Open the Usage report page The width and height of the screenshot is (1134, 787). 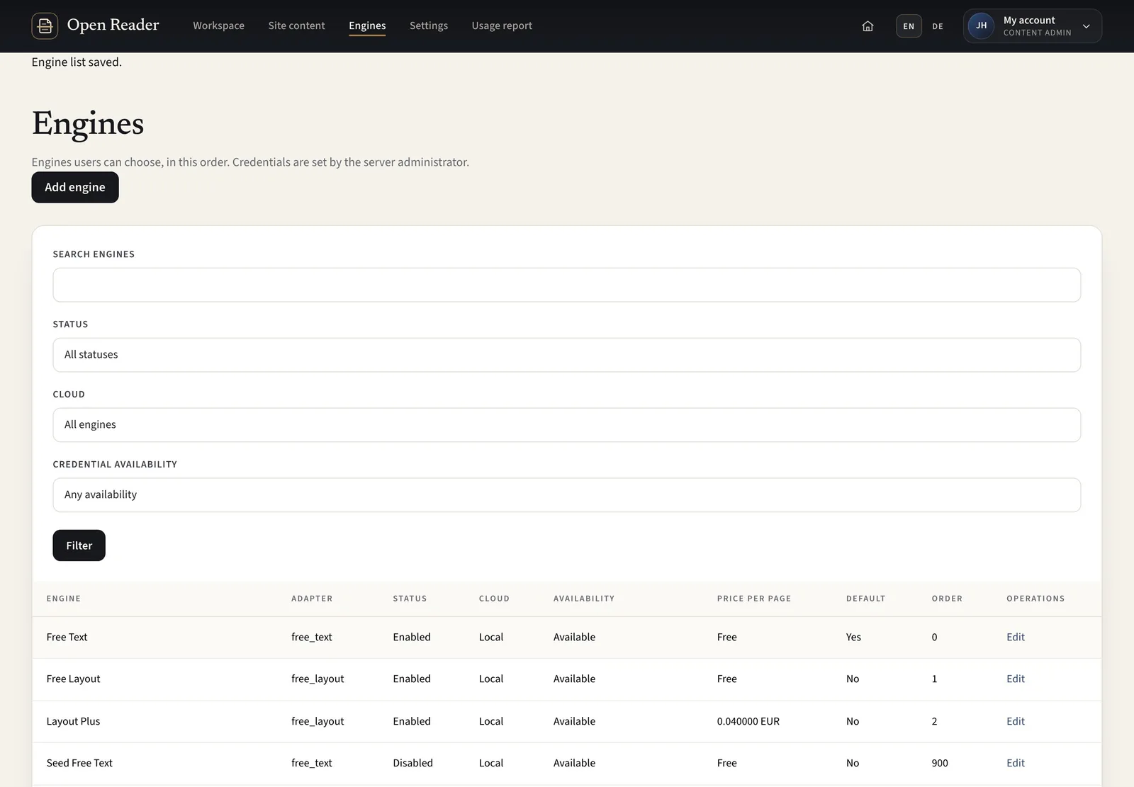pyautogui.click(x=502, y=26)
